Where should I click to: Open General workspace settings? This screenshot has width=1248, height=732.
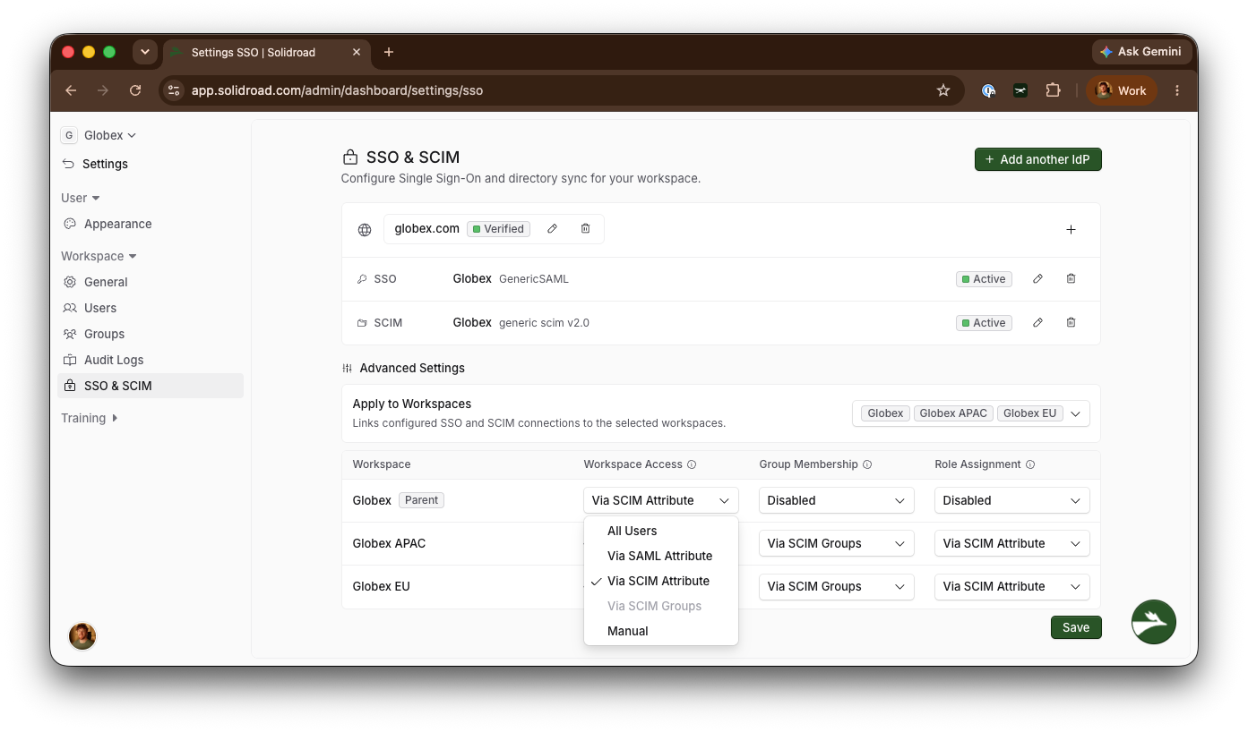[151, 282]
